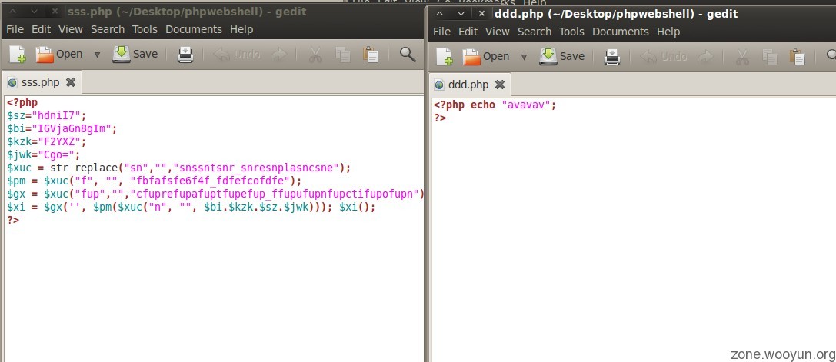Close the sss.php tab
This screenshot has width=836, height=362.
click(x=71, y=82)
